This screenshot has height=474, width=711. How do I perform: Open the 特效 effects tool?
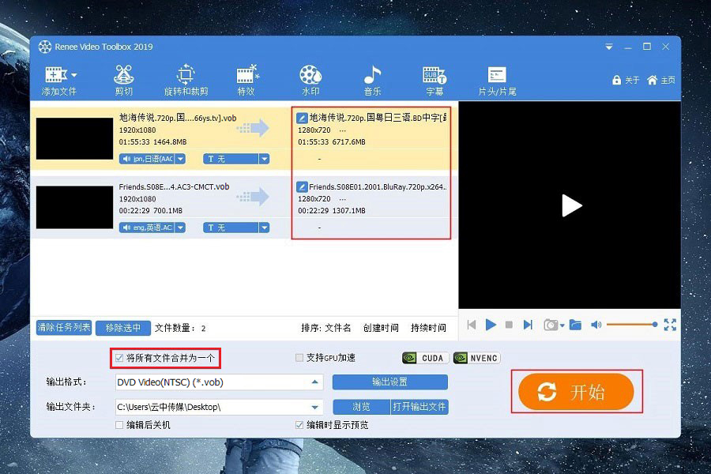click(x=246, y=81)
